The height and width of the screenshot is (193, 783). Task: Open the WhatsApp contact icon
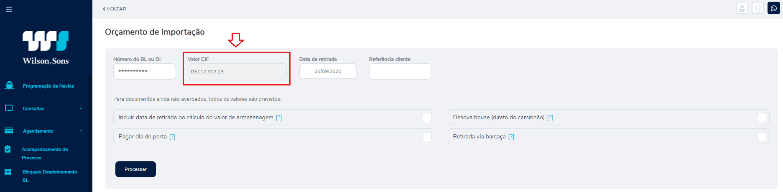click(x=774, y=8)
